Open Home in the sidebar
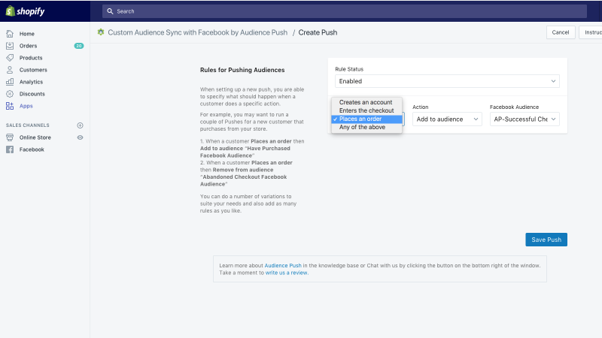Screen dimensions: 602x338 [x=27, y=34]
